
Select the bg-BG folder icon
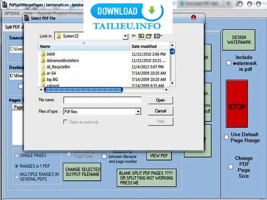coord(43,80)
